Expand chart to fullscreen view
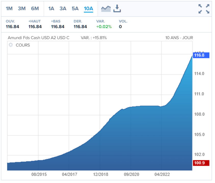 coord(204,9)
